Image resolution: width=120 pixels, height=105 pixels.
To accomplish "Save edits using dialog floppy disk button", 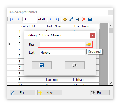I will click(42, 65).
